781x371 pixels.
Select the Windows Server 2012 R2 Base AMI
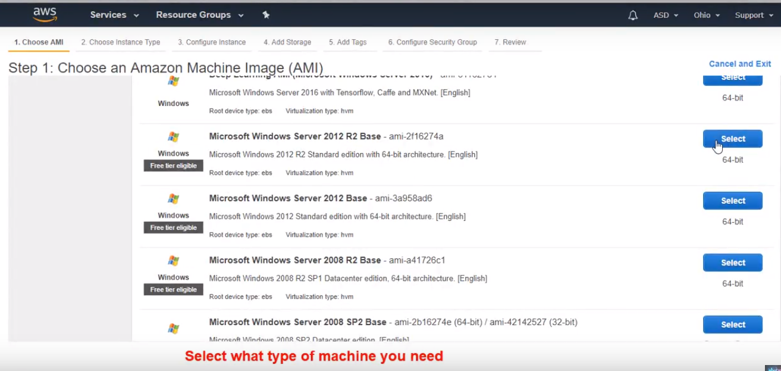733,139
